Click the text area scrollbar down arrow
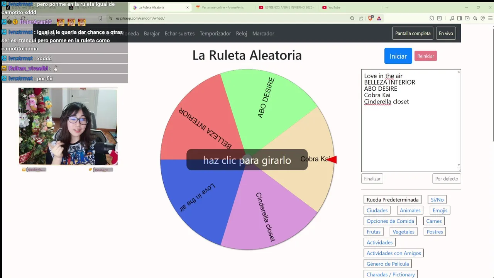This screenshot has height=278, width=494. pyautogui.click(x=459, y=165)
